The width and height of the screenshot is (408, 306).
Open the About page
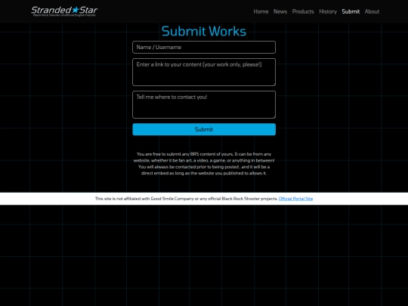pyautogui.click(x=372, y=11)
